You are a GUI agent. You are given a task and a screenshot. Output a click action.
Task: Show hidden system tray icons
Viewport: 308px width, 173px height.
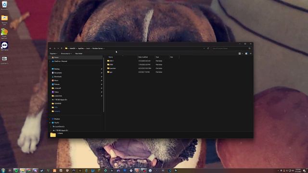tap(278, 171)
